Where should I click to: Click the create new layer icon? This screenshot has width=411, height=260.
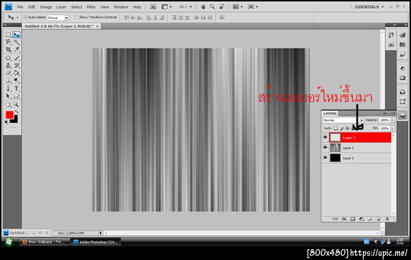[378, 219]
